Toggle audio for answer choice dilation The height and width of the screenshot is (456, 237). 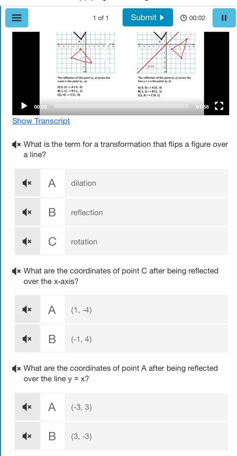pyautogui.click(x=27, y=183)
